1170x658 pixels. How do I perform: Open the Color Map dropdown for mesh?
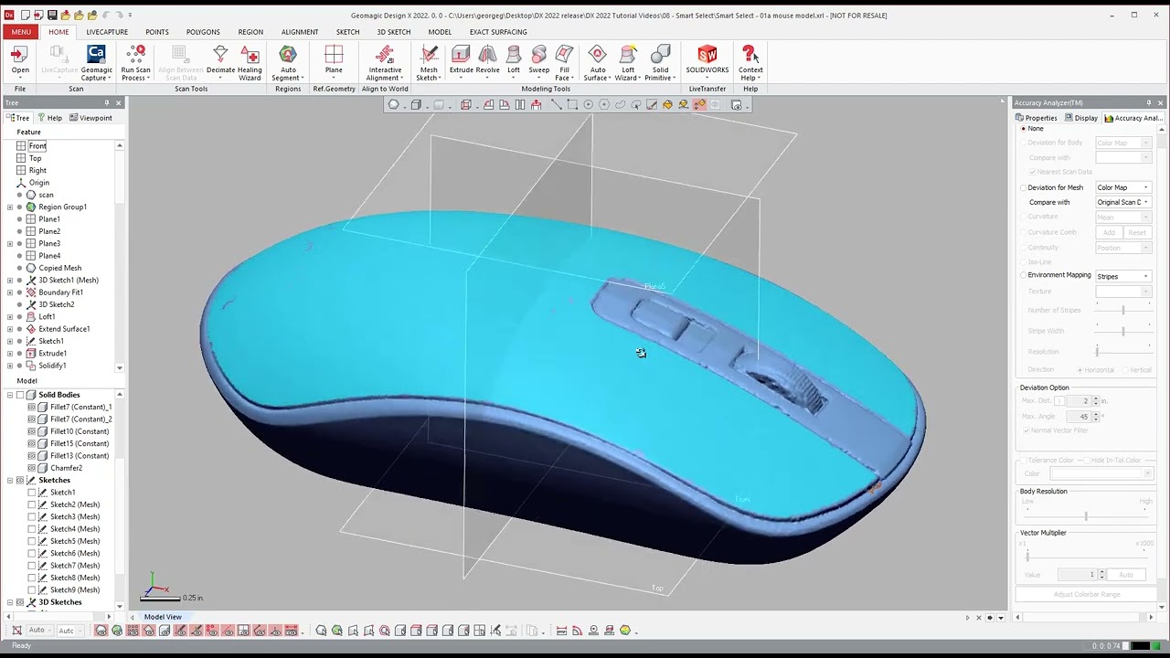coord(1122,187)
